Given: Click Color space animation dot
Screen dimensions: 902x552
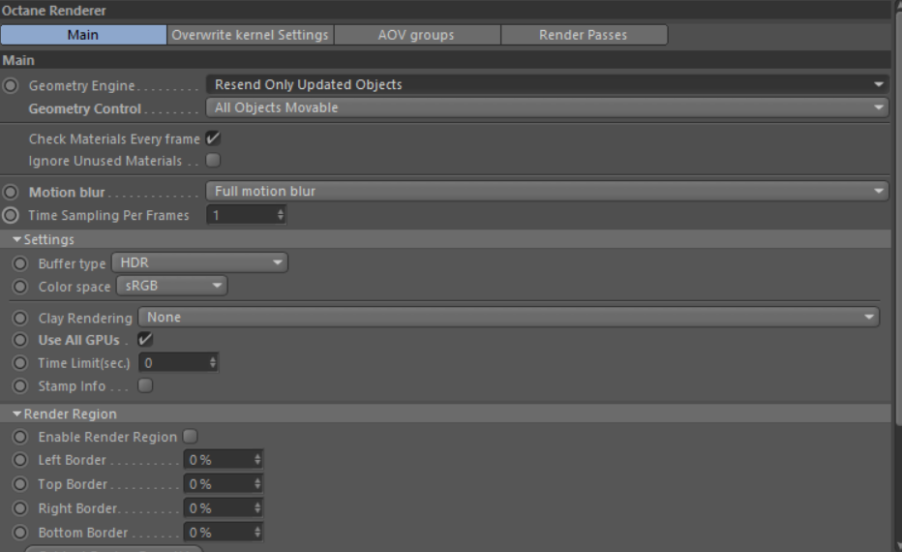Looking at the screenshot, I should (20, 287).
